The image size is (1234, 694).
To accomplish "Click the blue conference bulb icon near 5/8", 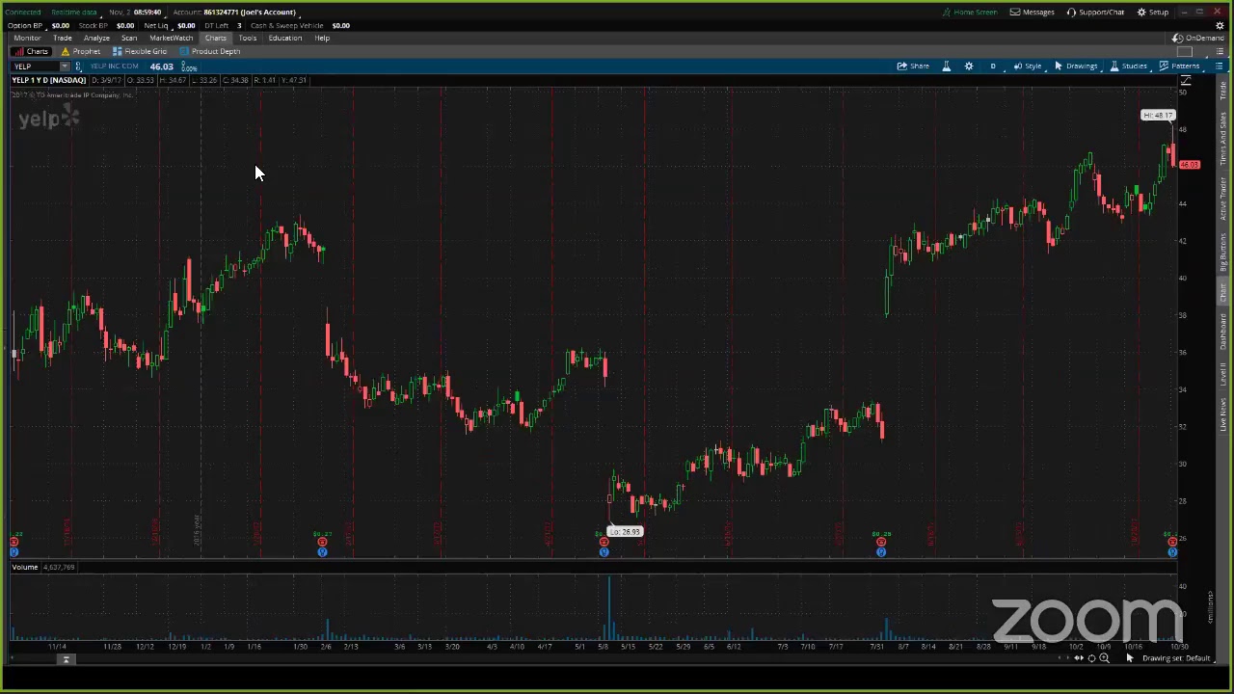I will coord(604,552).
